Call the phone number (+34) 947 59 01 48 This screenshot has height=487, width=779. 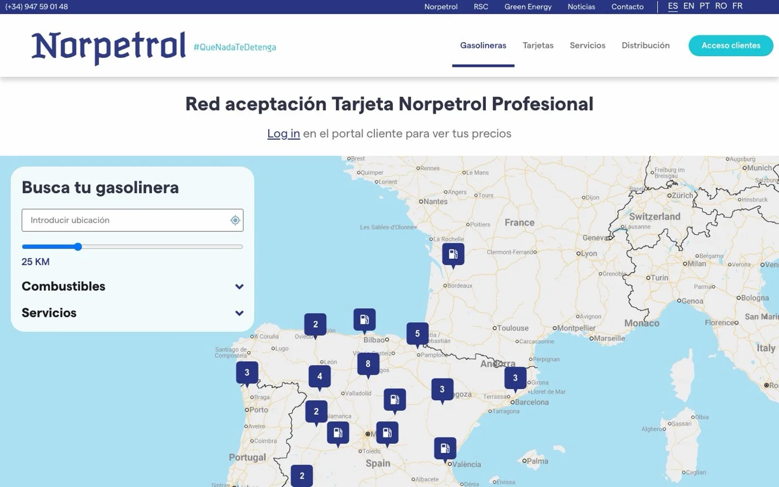pyautogui.click(x=37, y=7)
